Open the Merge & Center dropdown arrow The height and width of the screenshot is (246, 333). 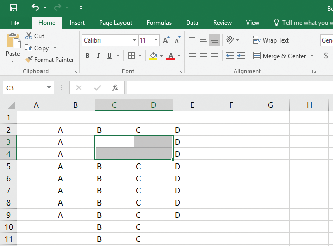click(x=312, y=56)
